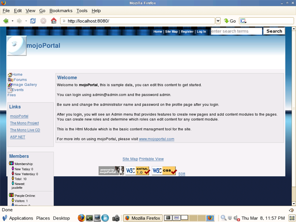Open the URL history dropdown arrow

click(x=218, y=21)
